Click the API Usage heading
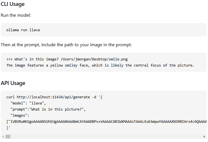This screenshot has width=208, height=142. pyautogui.click(x=13, y=83)
